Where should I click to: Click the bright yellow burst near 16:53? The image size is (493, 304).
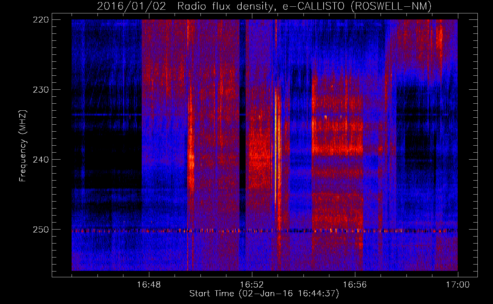click(276, 146)
